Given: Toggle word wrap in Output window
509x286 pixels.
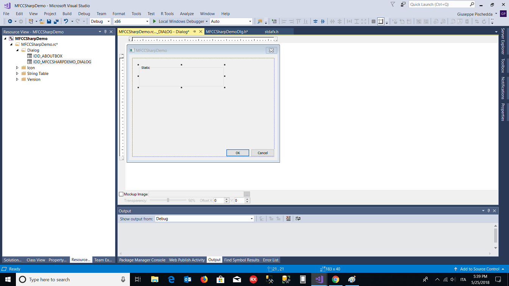Looking at the screenshot, I should pyautogui.click(x=298, y=219).
